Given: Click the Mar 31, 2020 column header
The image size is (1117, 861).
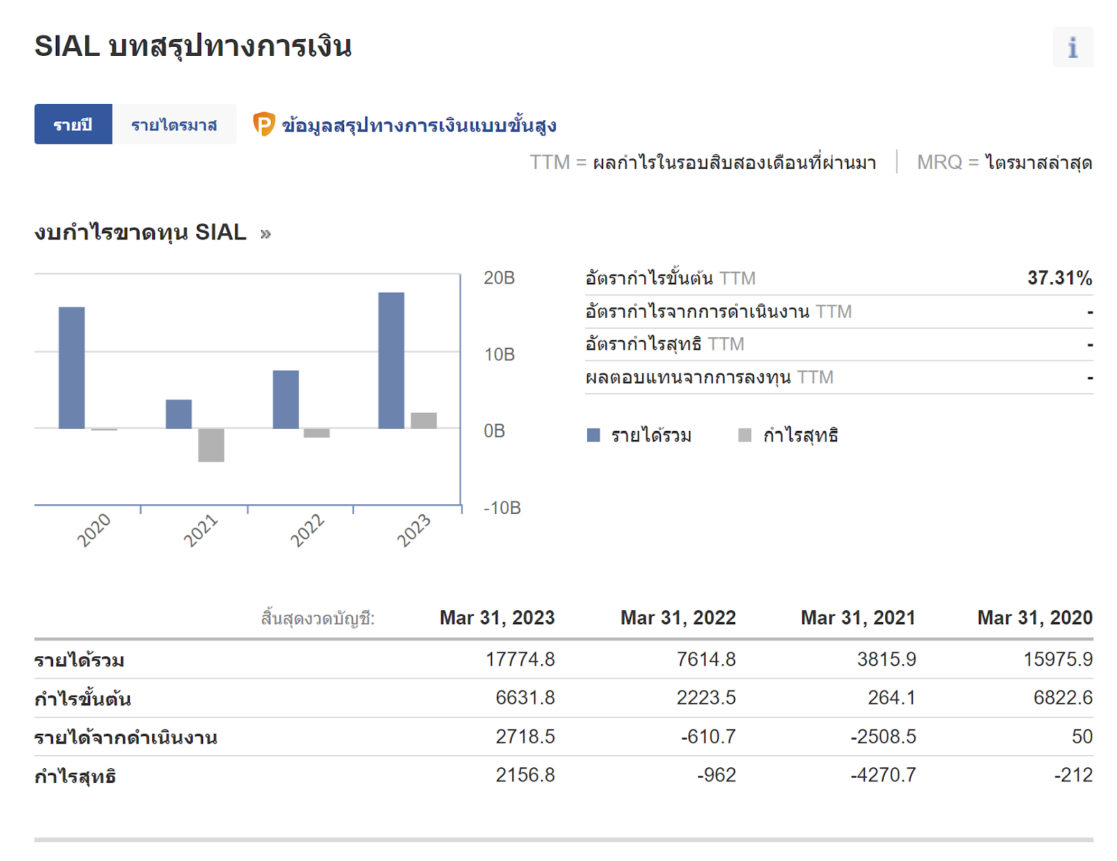Looking at the screenshot, I should tap(1035, 618).
